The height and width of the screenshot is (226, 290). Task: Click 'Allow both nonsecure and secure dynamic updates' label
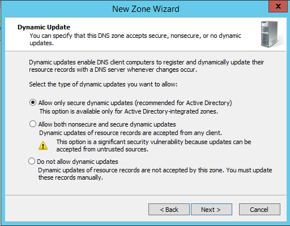click(107, 124)
